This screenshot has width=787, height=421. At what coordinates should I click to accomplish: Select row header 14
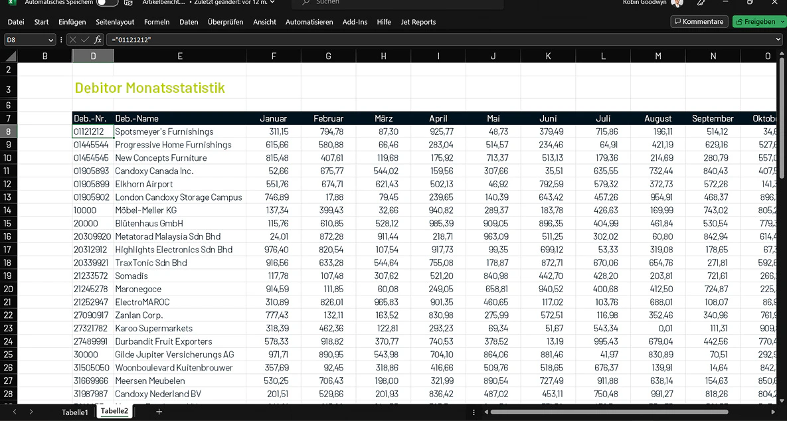coord(8,210)
